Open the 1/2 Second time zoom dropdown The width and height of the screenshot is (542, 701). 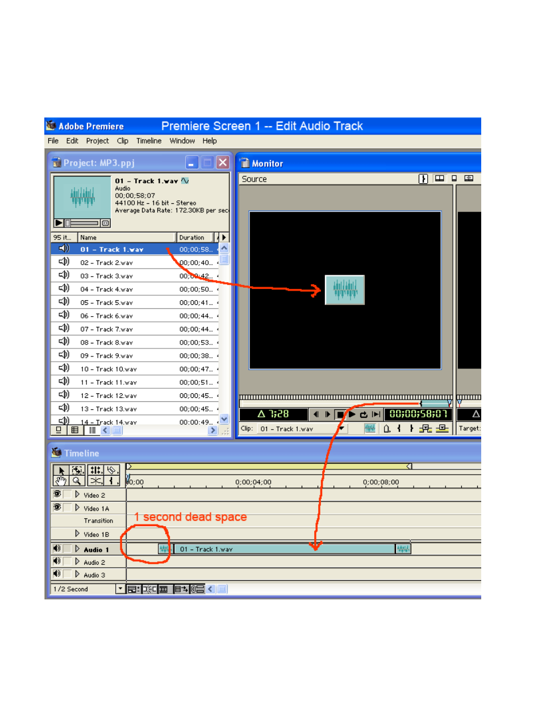click(x=120, y=589)
